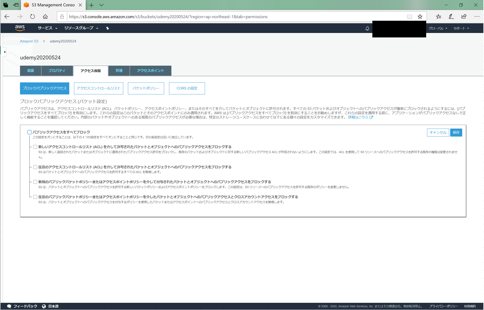The height and width of the screenshot is (310, 484).
Task: Open browser settings and more ellipsis
Action: click(x=477, y=17)
